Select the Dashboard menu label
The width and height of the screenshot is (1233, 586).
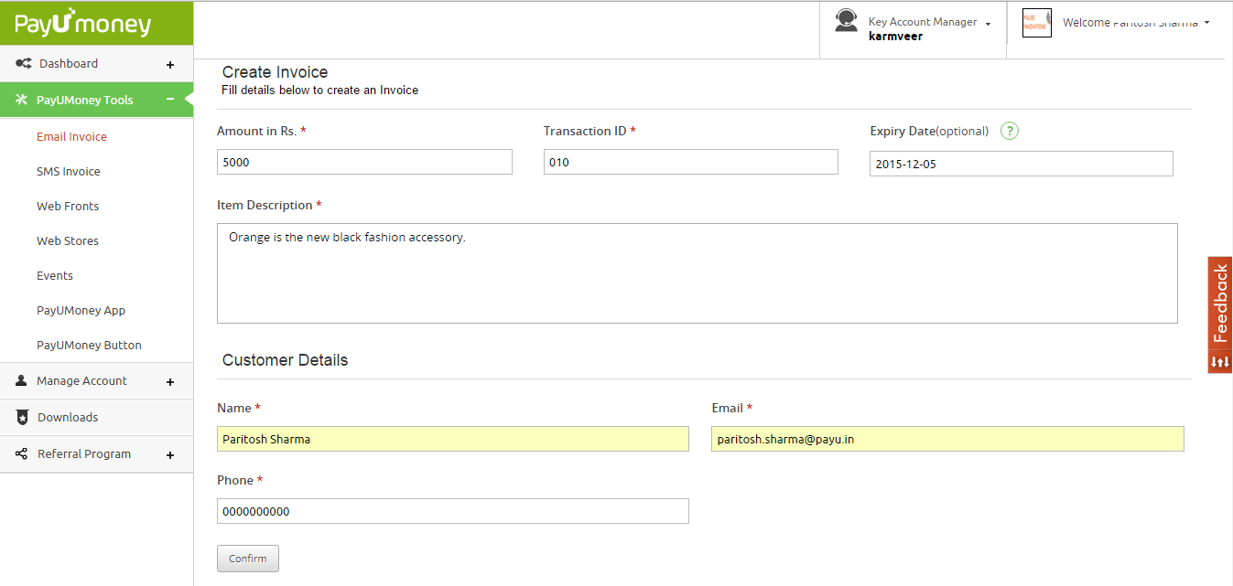[x=69, y=63]
